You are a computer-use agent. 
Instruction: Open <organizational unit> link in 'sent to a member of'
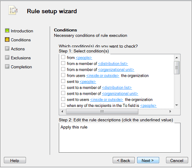coord(120,94)
